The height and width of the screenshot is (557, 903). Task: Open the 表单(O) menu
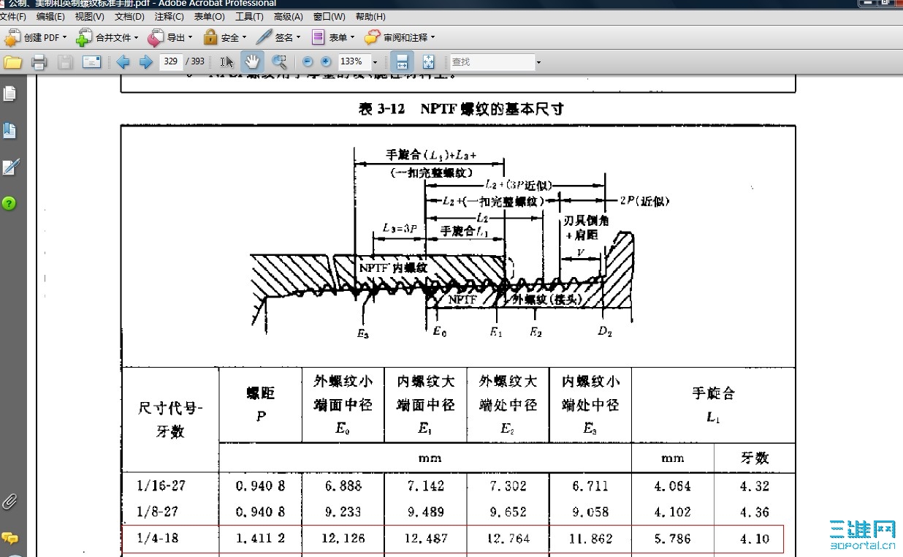point(209,17)
